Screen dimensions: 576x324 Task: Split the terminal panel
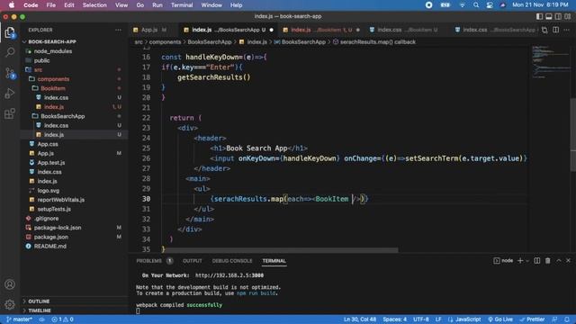pyautogui.click(x=537, y=260)
